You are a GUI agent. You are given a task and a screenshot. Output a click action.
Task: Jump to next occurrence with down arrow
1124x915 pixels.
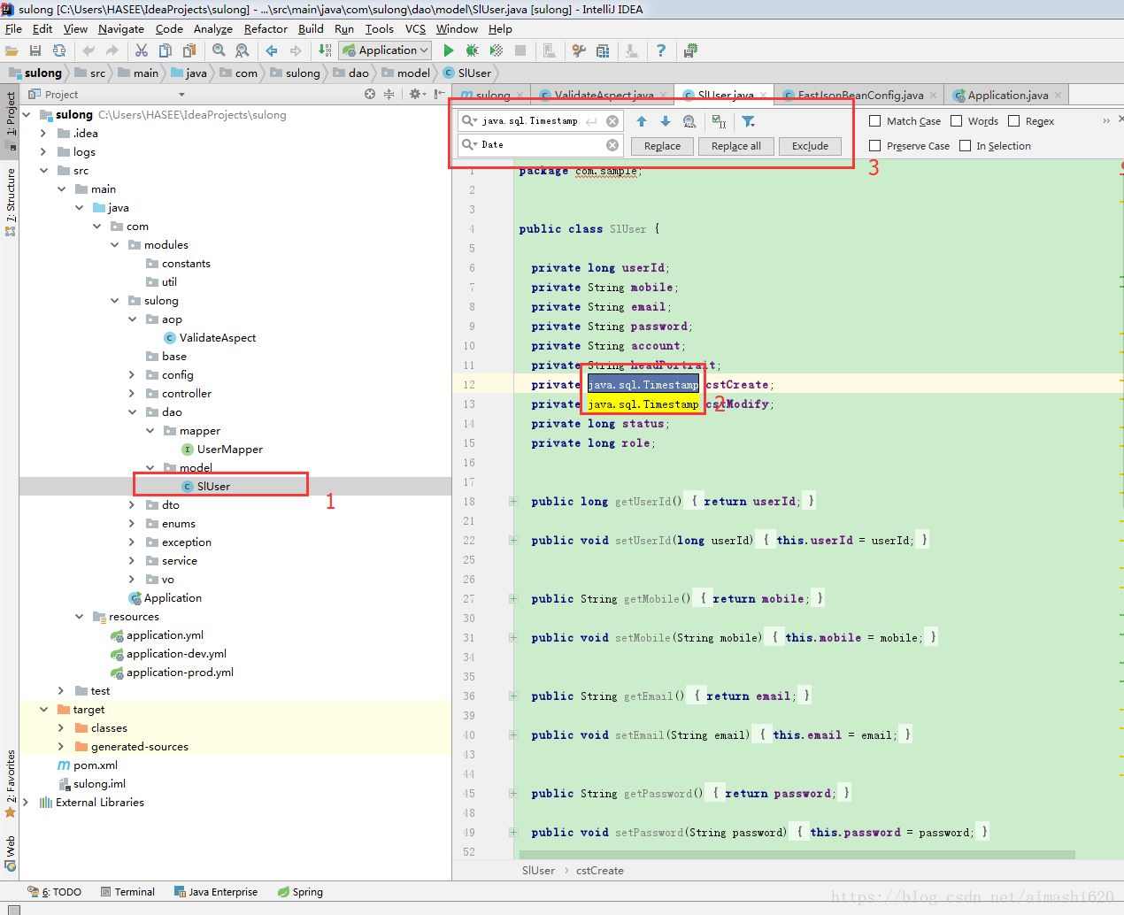666,121
